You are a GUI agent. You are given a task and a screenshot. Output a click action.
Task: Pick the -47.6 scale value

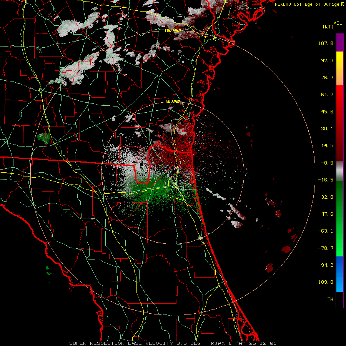[x=326, y=214]
